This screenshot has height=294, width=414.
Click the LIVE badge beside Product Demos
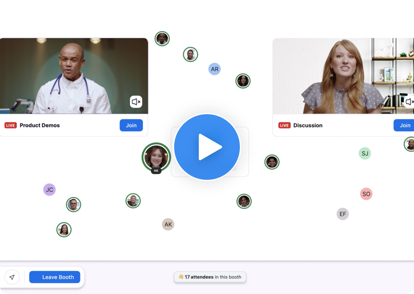tap(11, 125)
